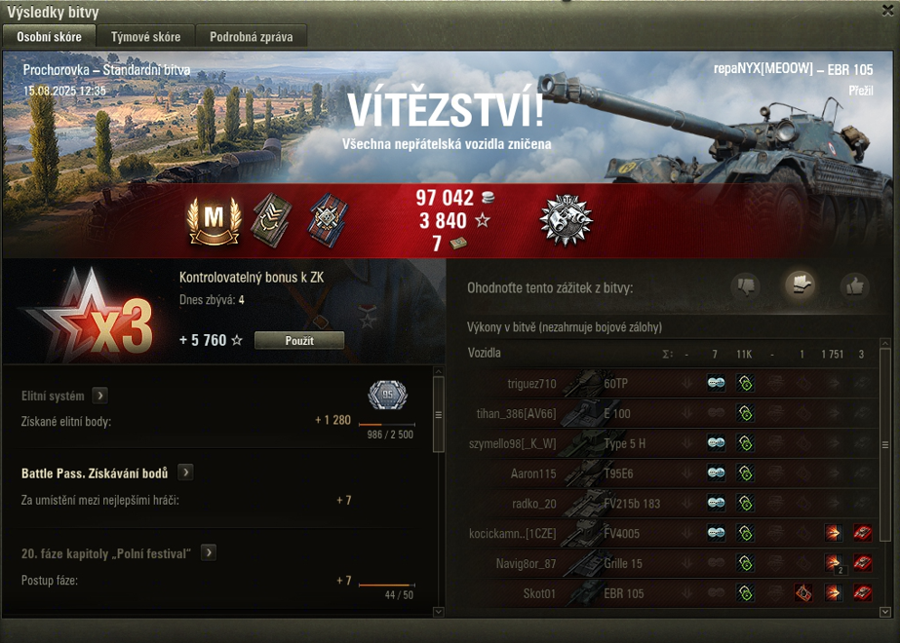
Task: Click the vehicles list scrollbar handle
Action: pos(885,444)
